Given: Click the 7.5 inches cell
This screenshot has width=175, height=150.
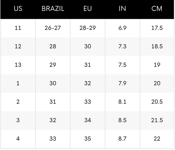Looking at the screenshot, I should click(x=122, y=65).
